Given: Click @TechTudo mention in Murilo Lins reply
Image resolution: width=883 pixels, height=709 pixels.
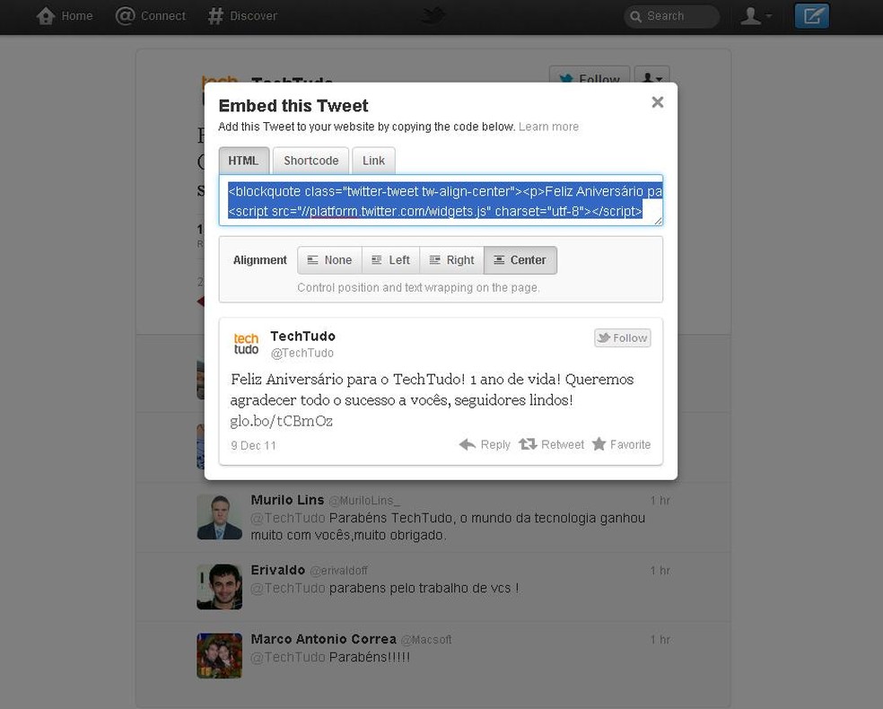Looking at the screenshot, I should click(288, 518).
